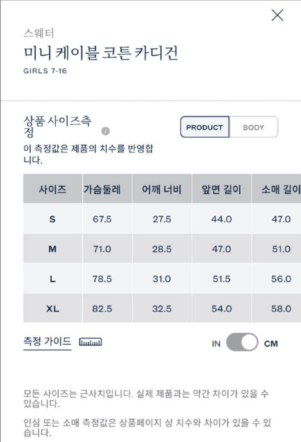301x442 pixels.
Task: Switch to the BODY measurement tab
Action: pyautogui.click(x=254, y=127)
